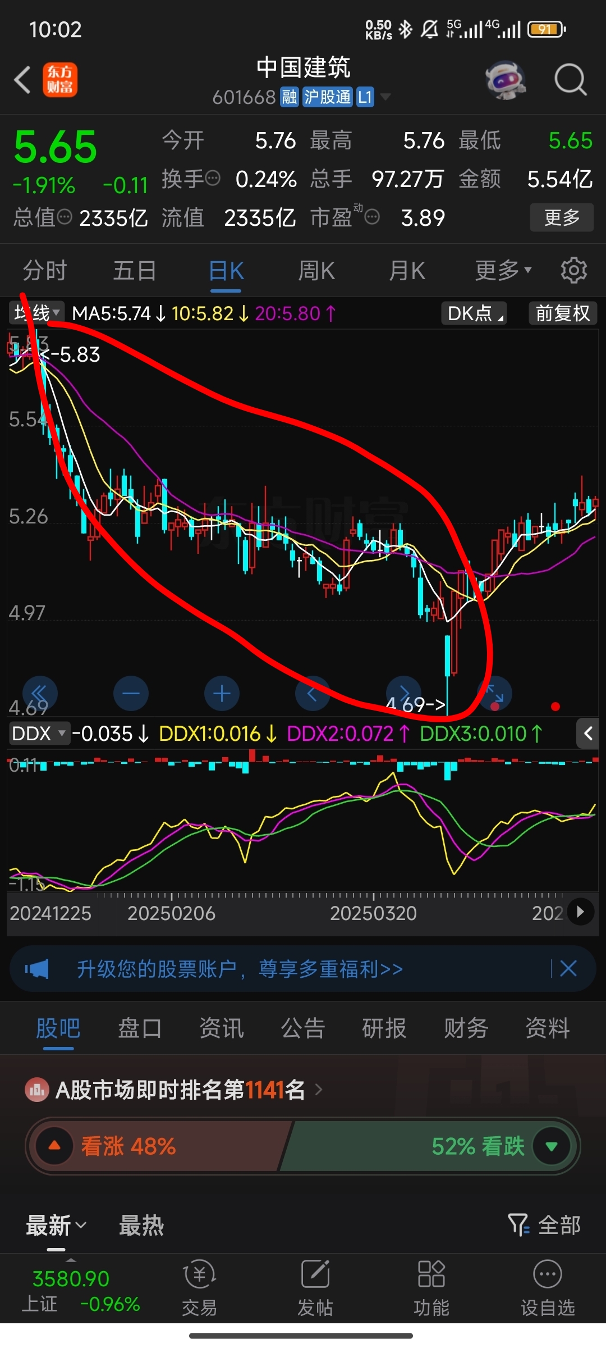Image resolution: width=606 pixels, height=1348 pixels.
Task: Open the 资讯 tab
Action: click(x=222, y=1028)
